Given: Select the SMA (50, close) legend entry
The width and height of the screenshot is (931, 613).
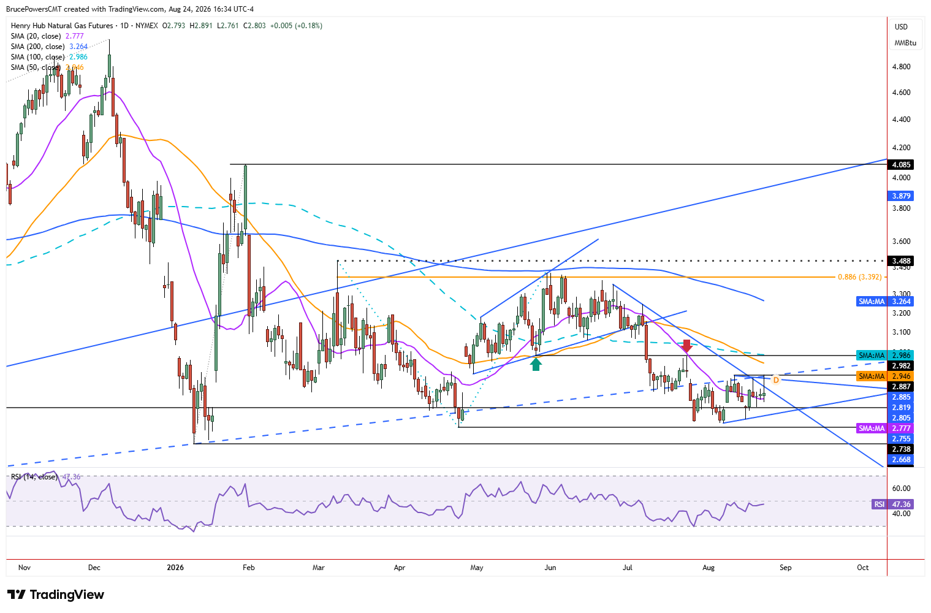Looking at the screenshot, I should 47,67.
